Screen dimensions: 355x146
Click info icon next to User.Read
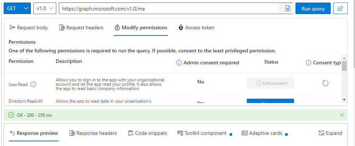coord(33,85)
